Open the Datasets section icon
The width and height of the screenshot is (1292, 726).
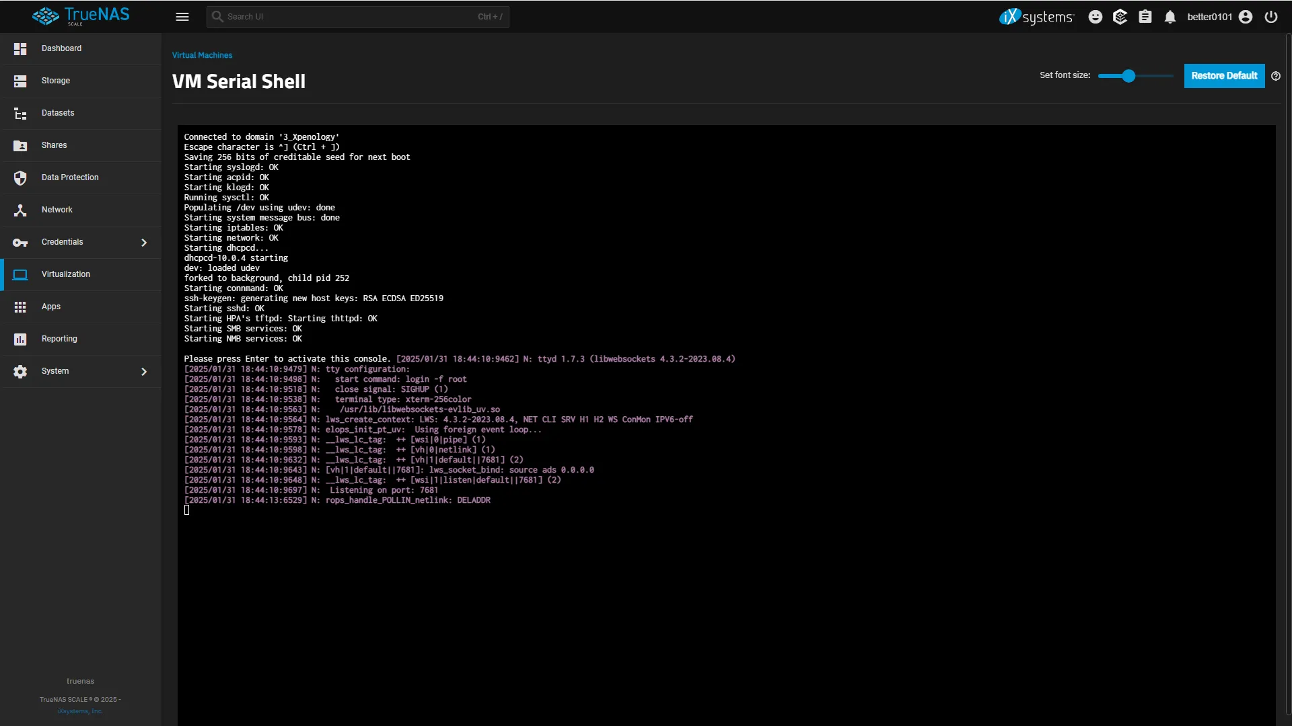[20, 113]
